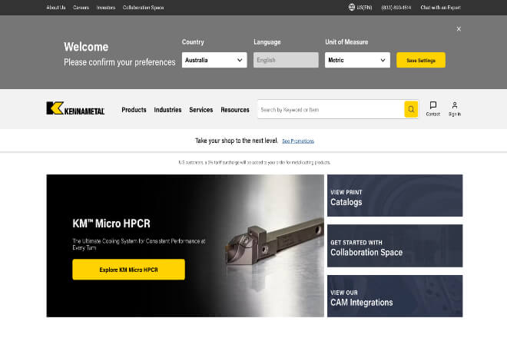Click the disabled Language field English
This screenshot has width=507, height=338.
(286, 60)
